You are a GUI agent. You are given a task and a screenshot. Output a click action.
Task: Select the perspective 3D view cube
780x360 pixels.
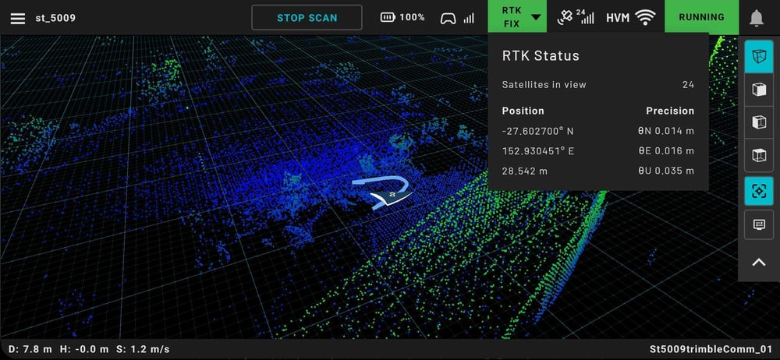click(x=758, y=56)
